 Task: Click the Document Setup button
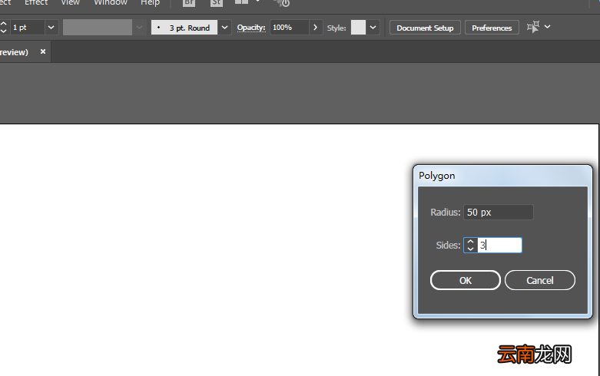(425, 28)
